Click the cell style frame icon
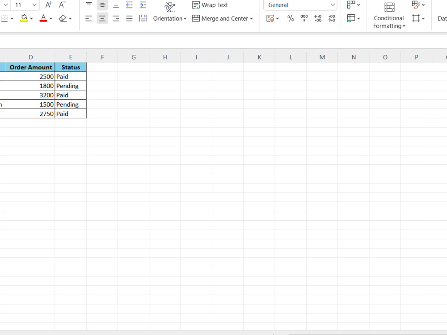Image resolution: width=447 pixels, height=335 pixels. click(x=416, y=18)
